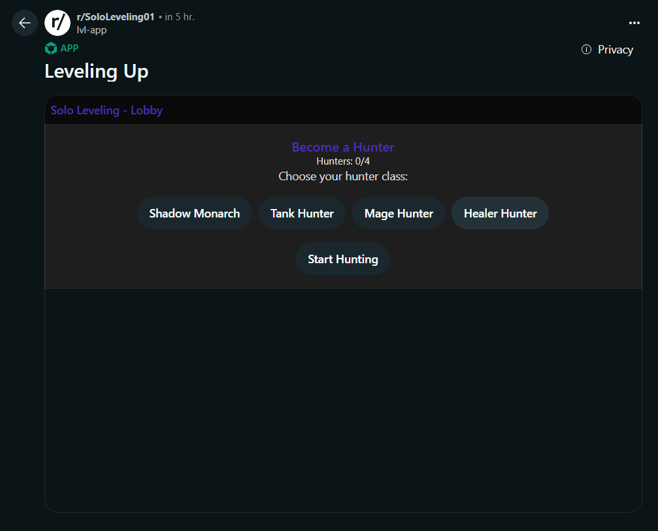Open the r/SoloLeveling01 subreddit avatar
658x531 pixels.
[x=58, y=23]
